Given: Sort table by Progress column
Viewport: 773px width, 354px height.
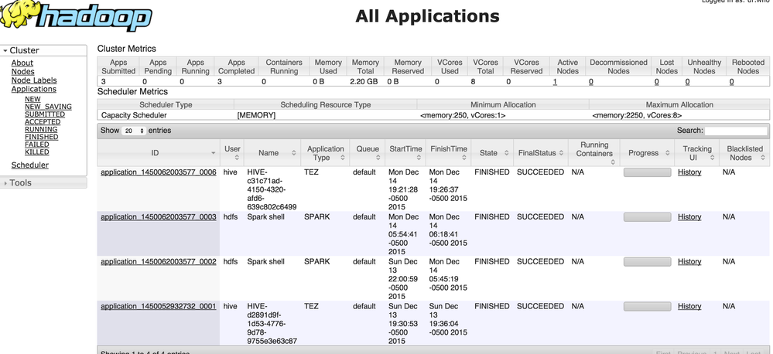Looking at the screenshot, I should coord(648,153).
